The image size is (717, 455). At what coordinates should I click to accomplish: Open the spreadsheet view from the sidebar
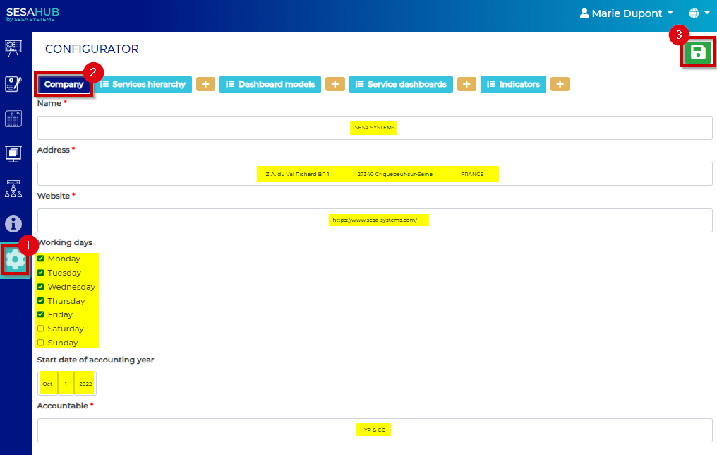tap(15, 118)
